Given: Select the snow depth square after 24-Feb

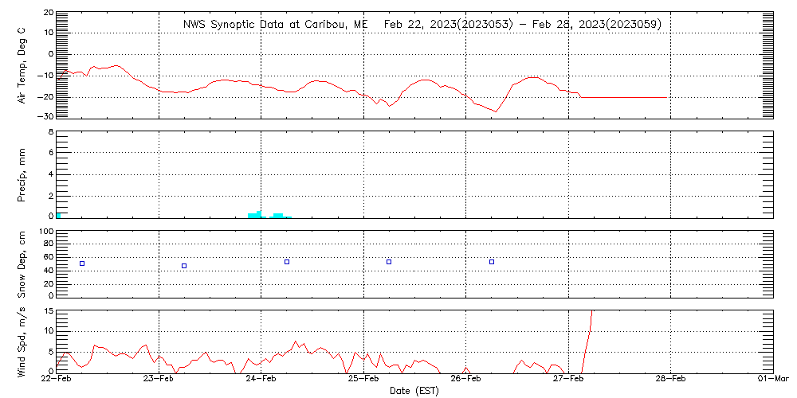Looking at the screenshot, I should pos(287,262).
